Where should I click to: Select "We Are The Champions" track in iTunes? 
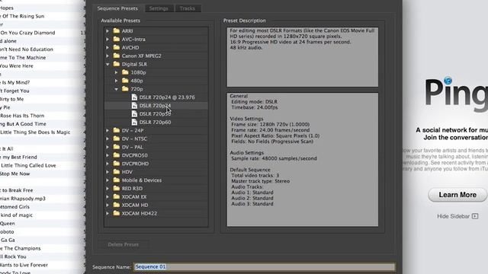[x=21, y=248]
